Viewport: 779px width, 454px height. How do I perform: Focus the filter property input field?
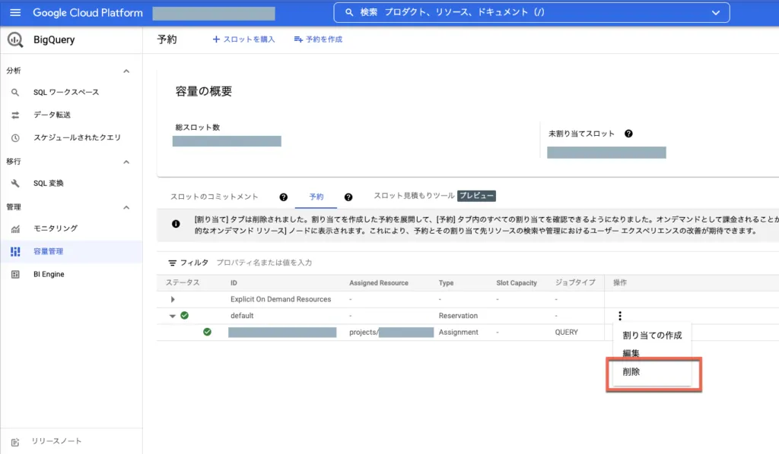(264, 263)
